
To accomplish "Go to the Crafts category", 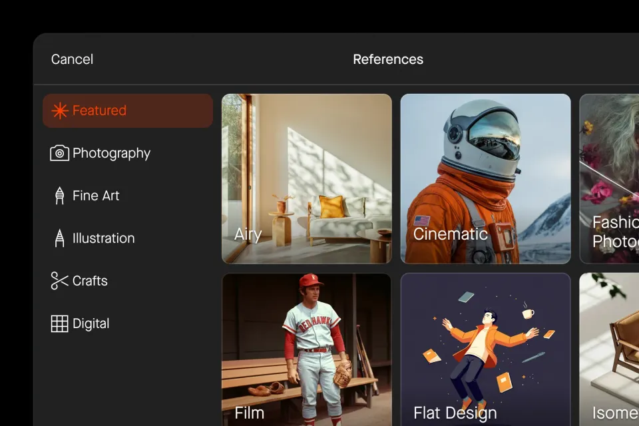I will (128, 281).
